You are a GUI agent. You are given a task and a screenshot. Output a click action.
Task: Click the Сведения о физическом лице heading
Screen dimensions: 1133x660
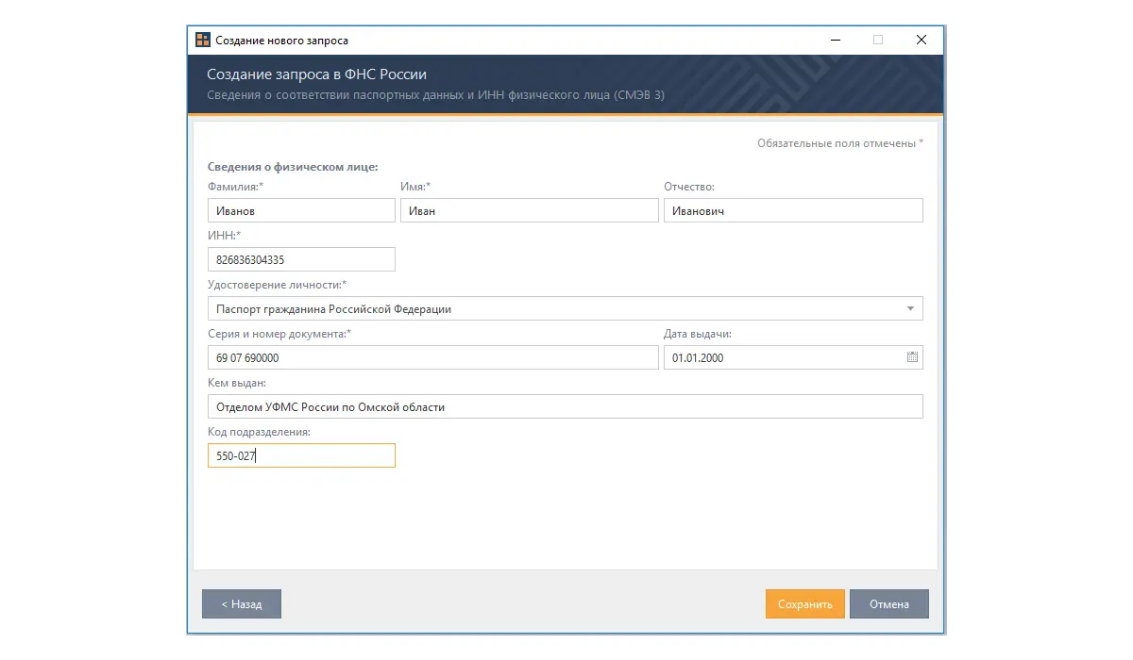293,167
